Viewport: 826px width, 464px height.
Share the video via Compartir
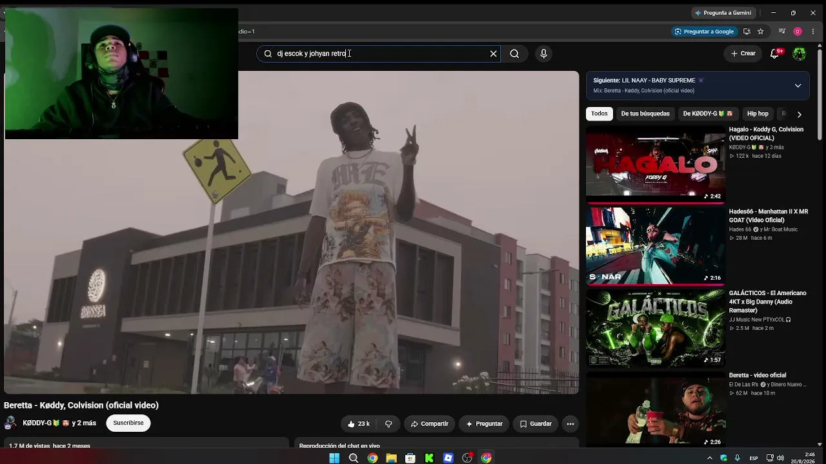pyautogui.click(x=429, y=424)
